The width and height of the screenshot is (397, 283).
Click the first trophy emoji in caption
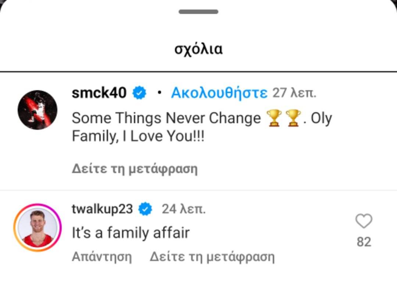274,118
